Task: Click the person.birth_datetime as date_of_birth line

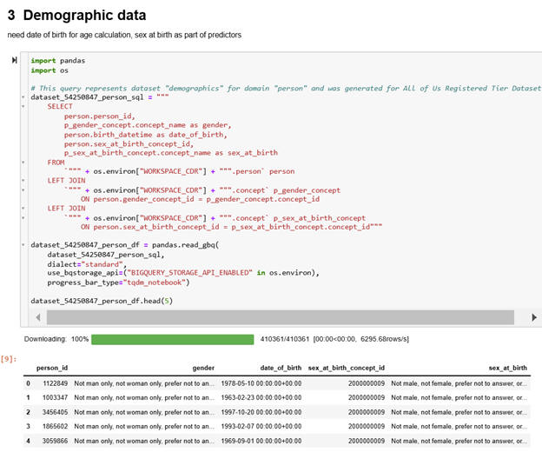Action: click(146, 135)
